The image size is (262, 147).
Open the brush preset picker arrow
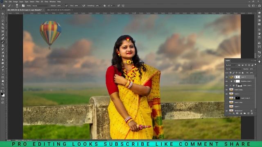point(20,6)
